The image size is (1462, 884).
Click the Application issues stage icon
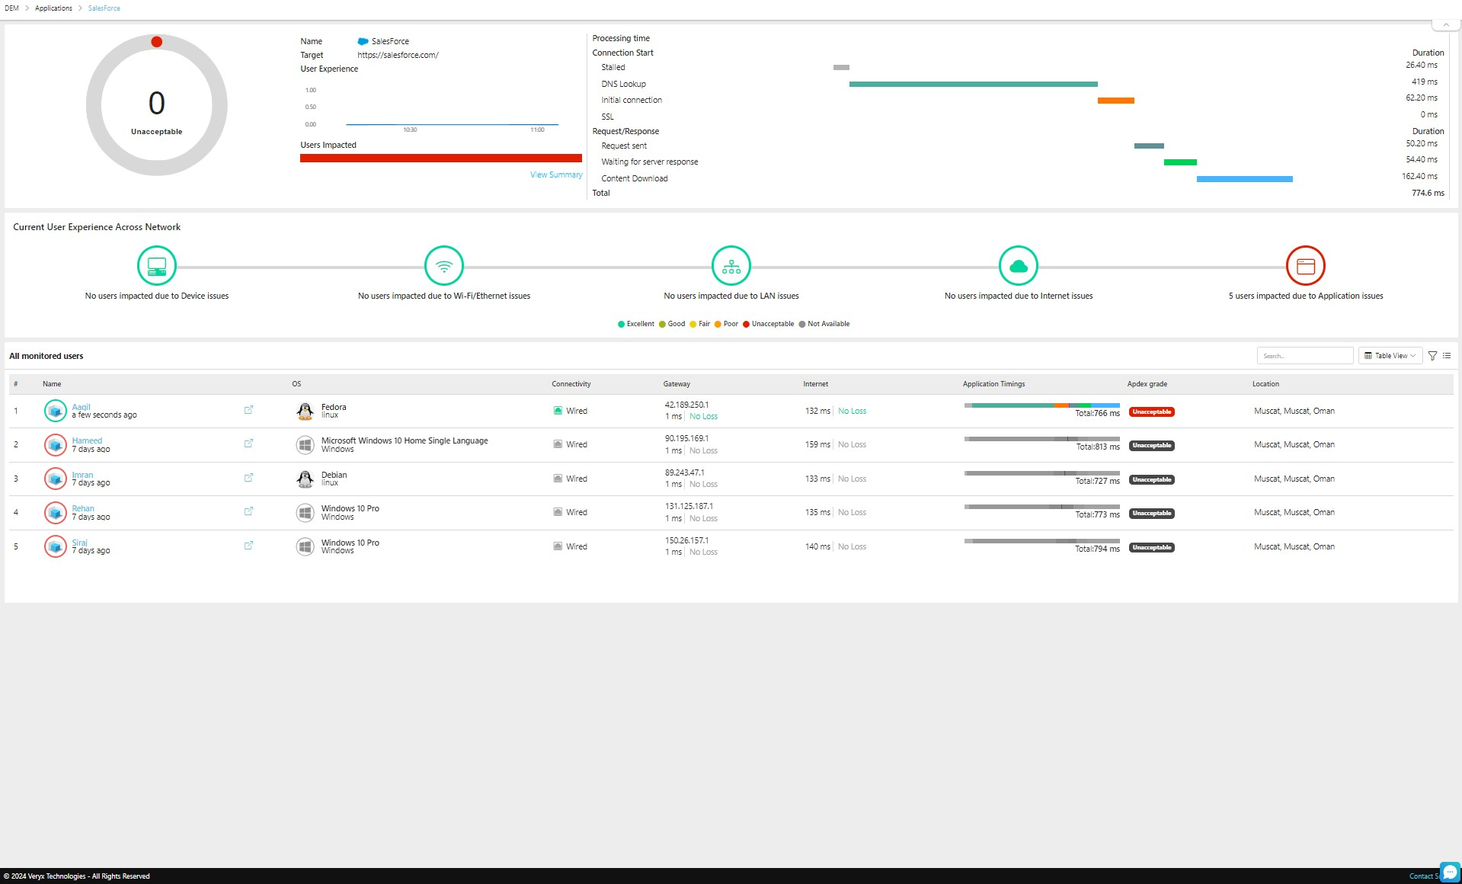coord(1306,266)
